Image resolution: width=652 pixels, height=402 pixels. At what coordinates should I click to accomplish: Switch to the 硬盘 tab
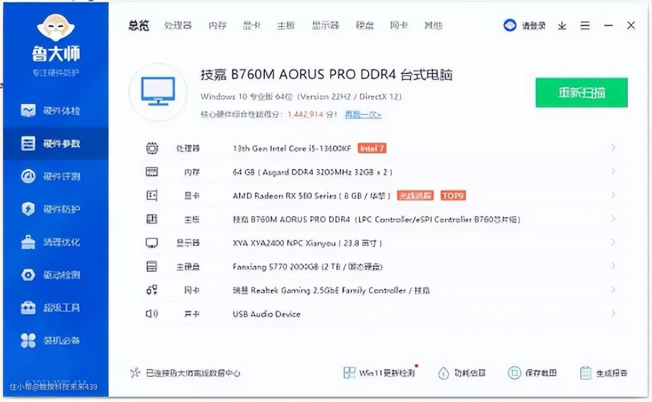365,26
